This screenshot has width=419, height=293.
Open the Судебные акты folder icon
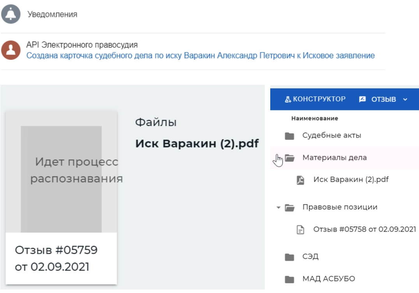289,136
